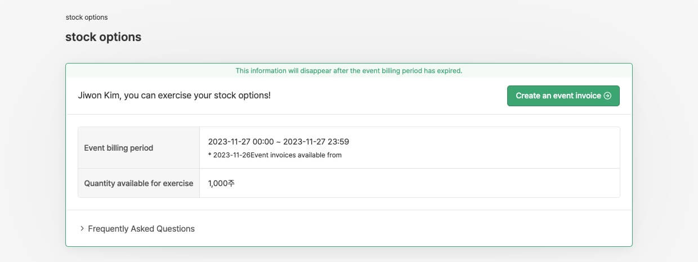Click the small stock options breadcrumb
The width and height of the screenshot is (698, 262).
tap(87, 17)
